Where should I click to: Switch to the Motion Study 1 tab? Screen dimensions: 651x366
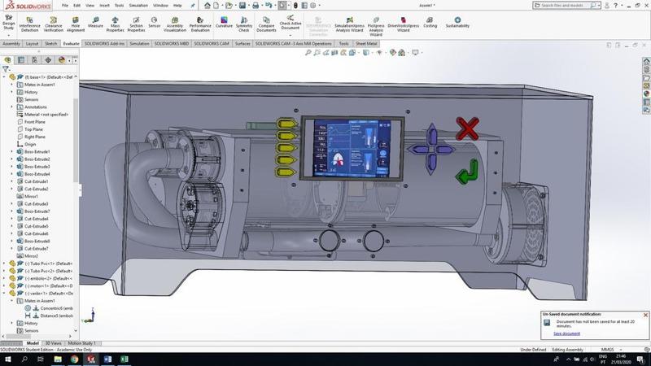pos(81,343)
